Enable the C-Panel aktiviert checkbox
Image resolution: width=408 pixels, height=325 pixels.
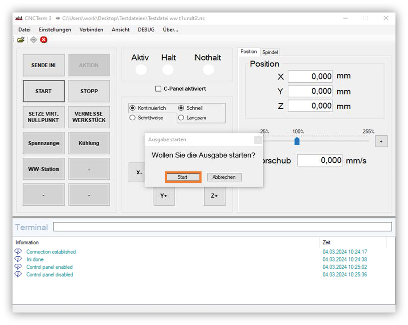(x=158, y=89)
